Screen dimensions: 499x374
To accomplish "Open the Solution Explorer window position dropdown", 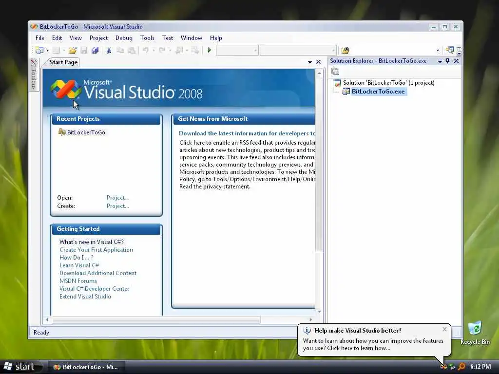I will pyautogui.click(x=440, y=61).
